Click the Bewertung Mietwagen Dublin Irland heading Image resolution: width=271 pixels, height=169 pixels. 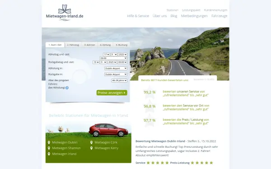pos(160,141)
